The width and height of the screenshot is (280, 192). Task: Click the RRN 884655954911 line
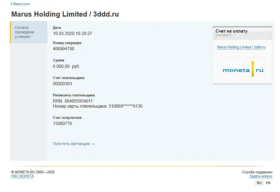[73, 101]
